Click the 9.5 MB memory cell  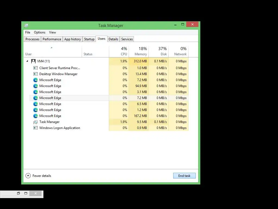pos(139,122)
